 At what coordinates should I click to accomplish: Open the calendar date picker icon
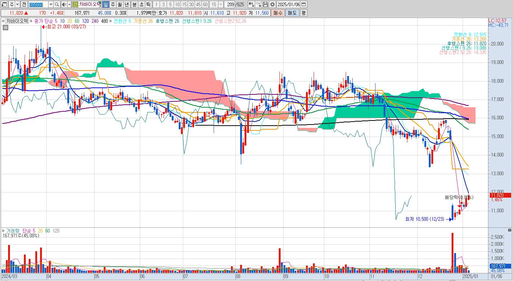[304, 4]
